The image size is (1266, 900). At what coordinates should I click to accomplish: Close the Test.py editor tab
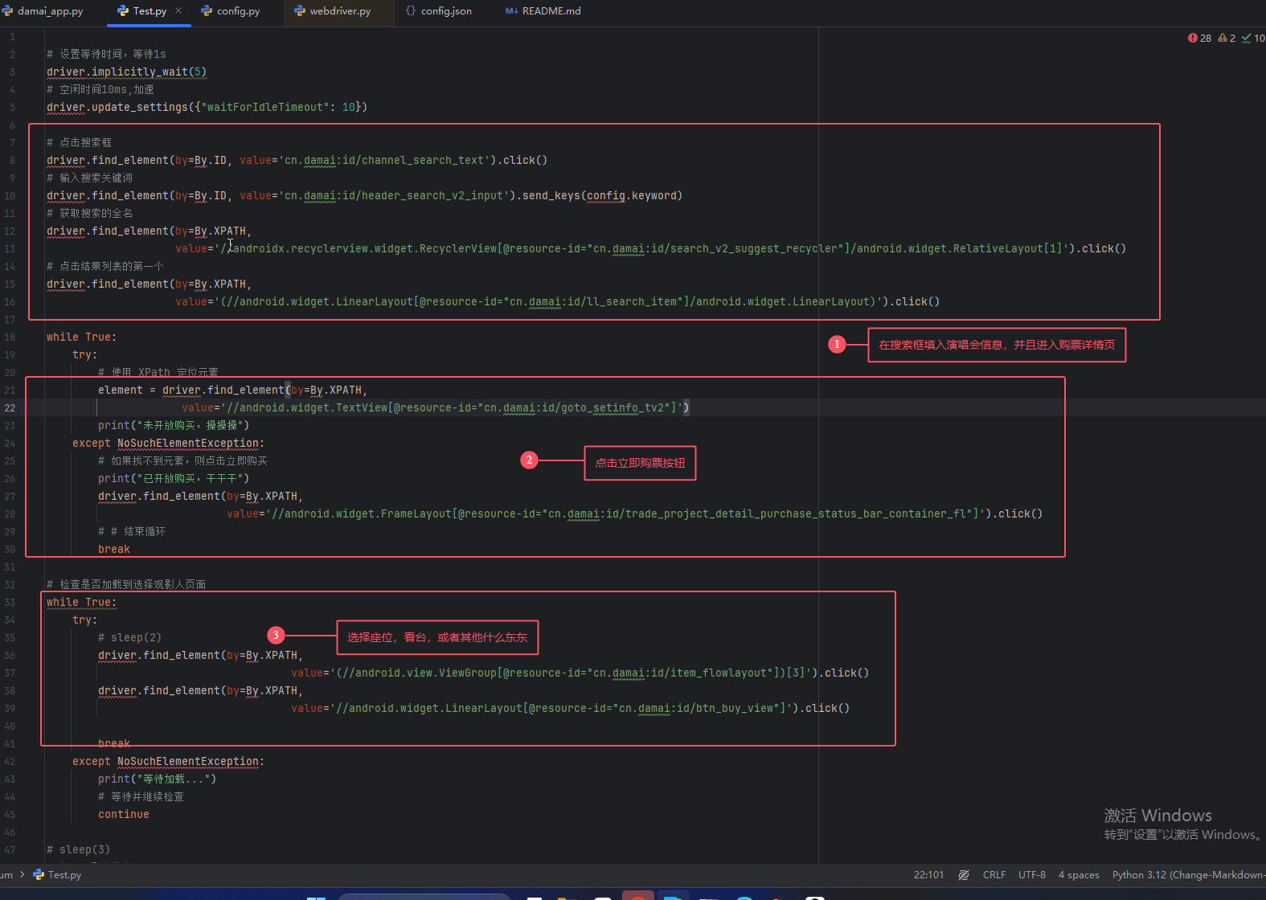pyautogui.click(x=178, y=10)
